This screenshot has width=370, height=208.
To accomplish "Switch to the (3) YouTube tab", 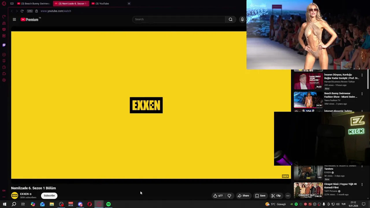I will (x=100, y=3).
